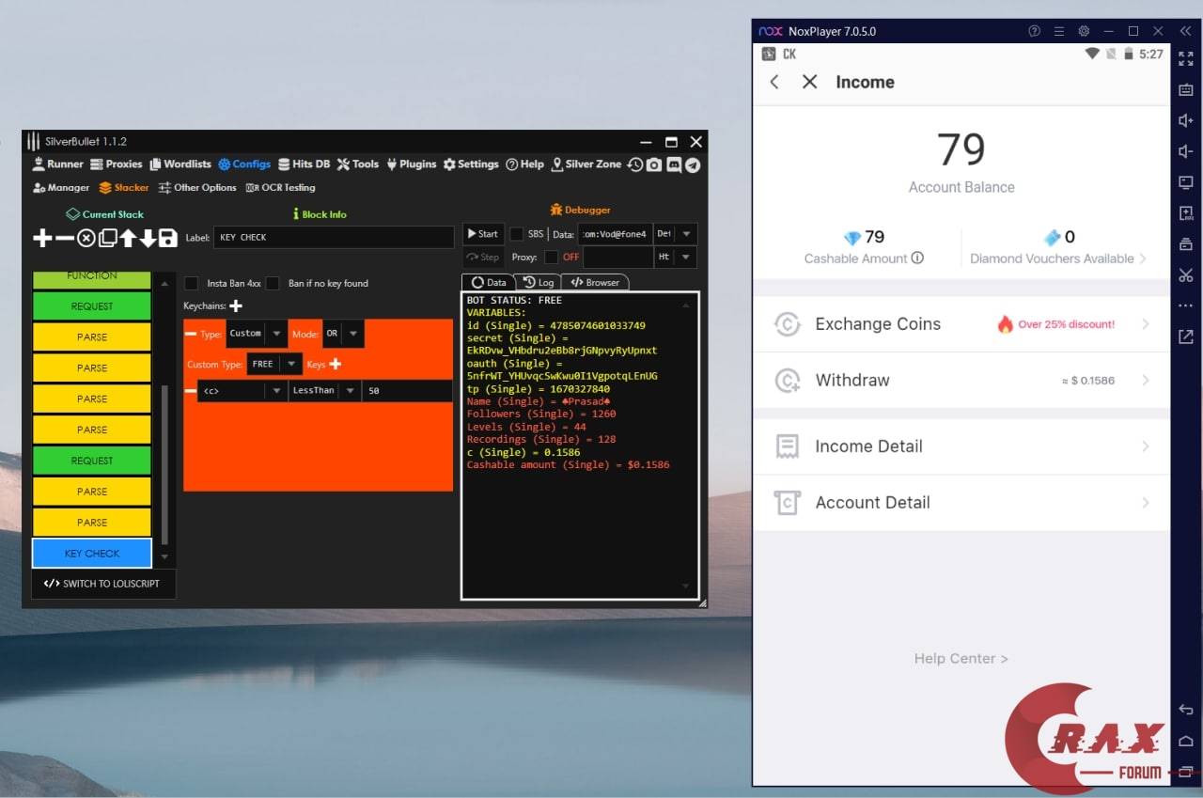Switch to the Proxies tab
This screenshot has height=798, width=1203.
(x=116, y=164)
